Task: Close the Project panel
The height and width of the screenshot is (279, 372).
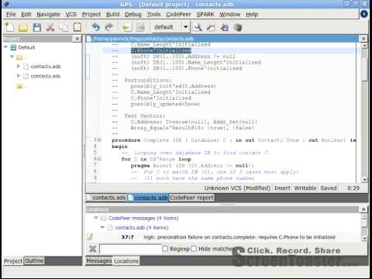Action: tap(77, 39)
